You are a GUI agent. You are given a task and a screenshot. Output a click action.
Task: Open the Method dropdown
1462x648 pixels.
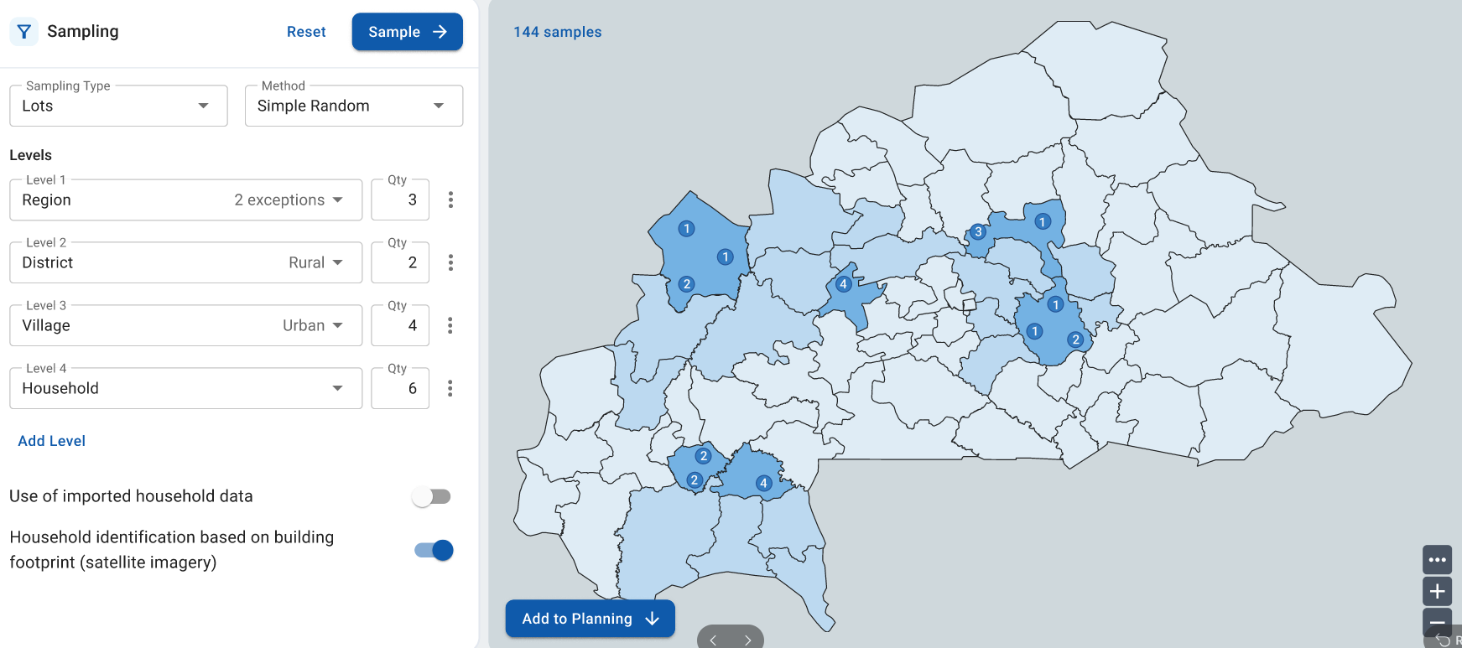(353, 106)
